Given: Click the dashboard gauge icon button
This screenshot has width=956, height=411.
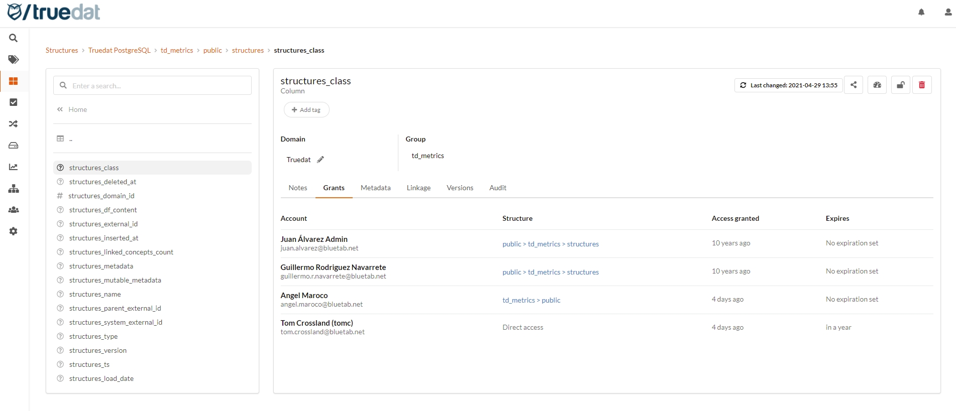Looking at the screenshot, I should (877, 85).
